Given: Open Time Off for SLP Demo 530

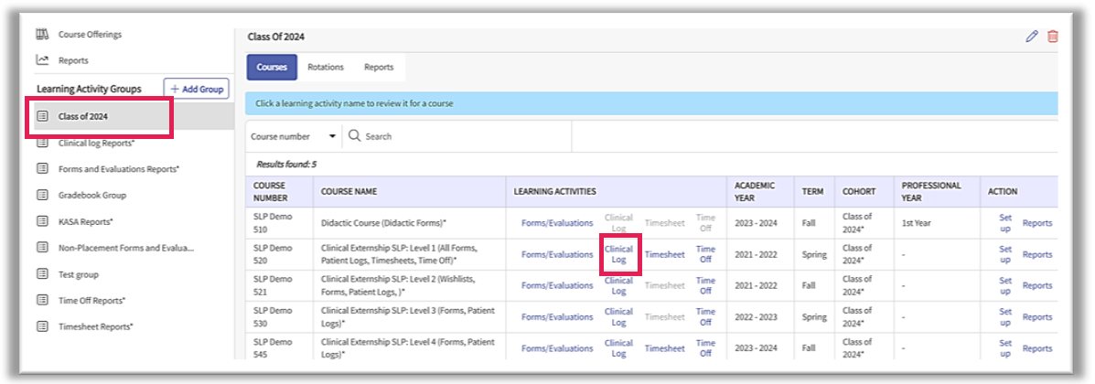Looking at the screenshot, I should click(705, 317).
